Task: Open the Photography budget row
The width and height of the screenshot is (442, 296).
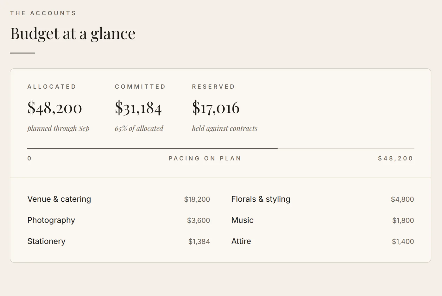Action: (x=119, y=220)
